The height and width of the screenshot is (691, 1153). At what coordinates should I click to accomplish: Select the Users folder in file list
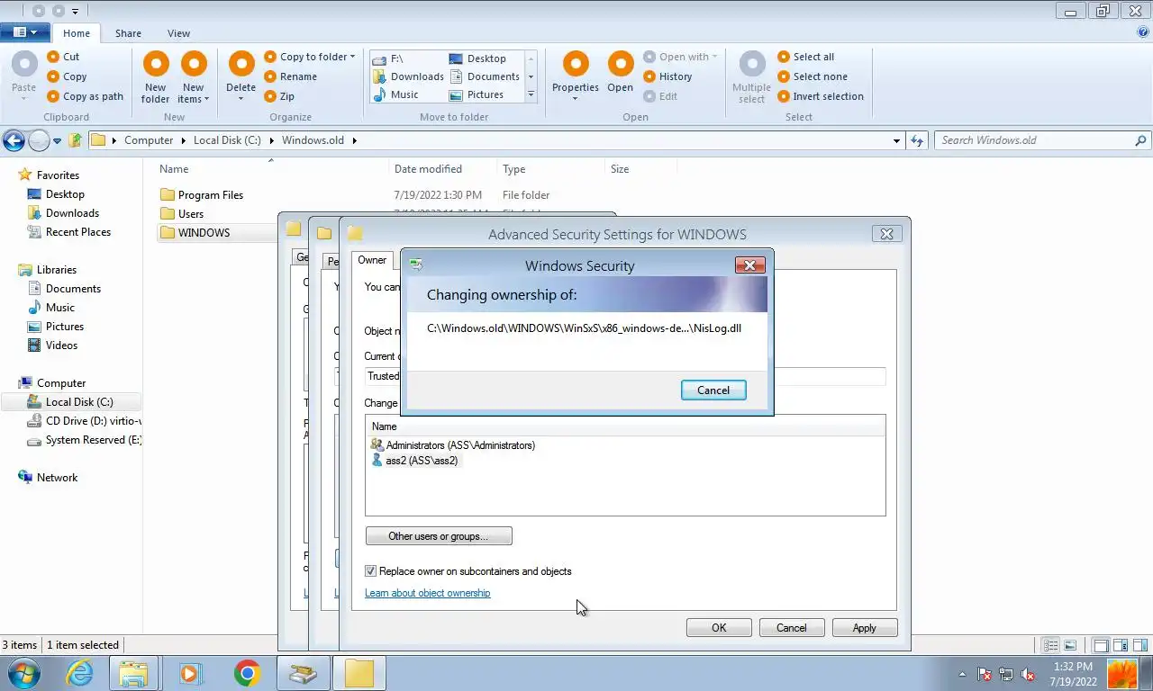(x=182, y=214)
